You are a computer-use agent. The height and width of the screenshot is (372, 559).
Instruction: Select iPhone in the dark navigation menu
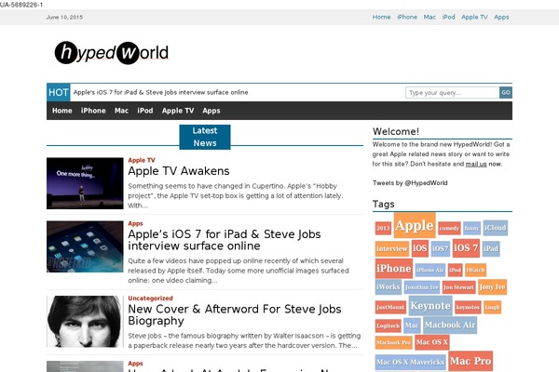[x=93, y=111]
